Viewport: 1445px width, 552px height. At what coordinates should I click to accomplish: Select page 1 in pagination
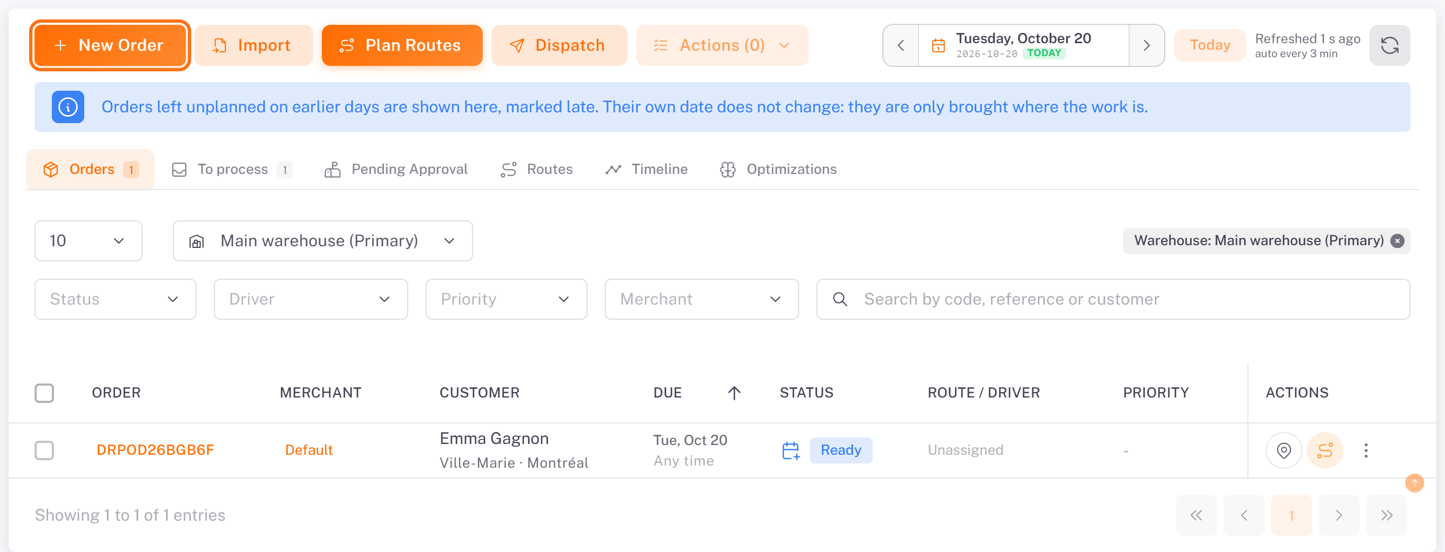[1291, 515]
